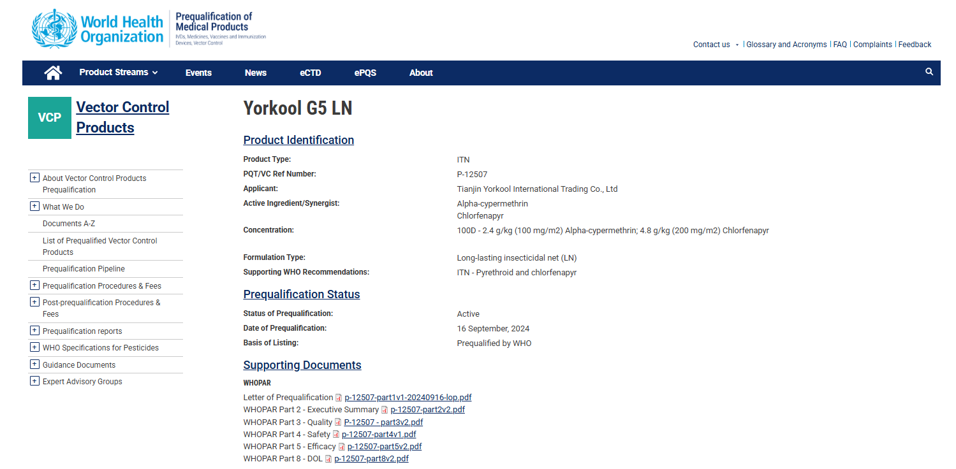956x469 pixels.
Task: Click the green VCP badge
Action: click(x=50, y=118)
